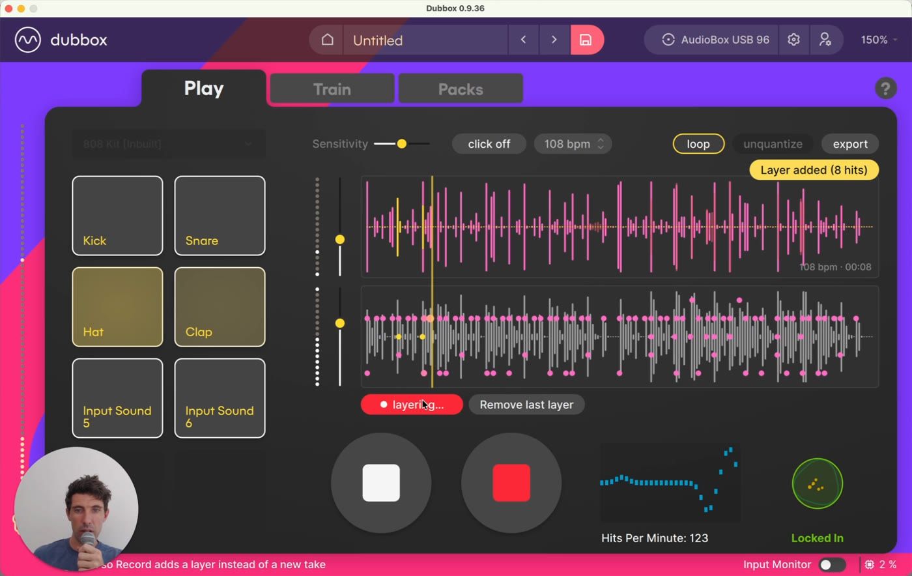Click the Untitled project name field
Image resolution: width=912 pixels, height=576 pixels.
pos(426,40)
